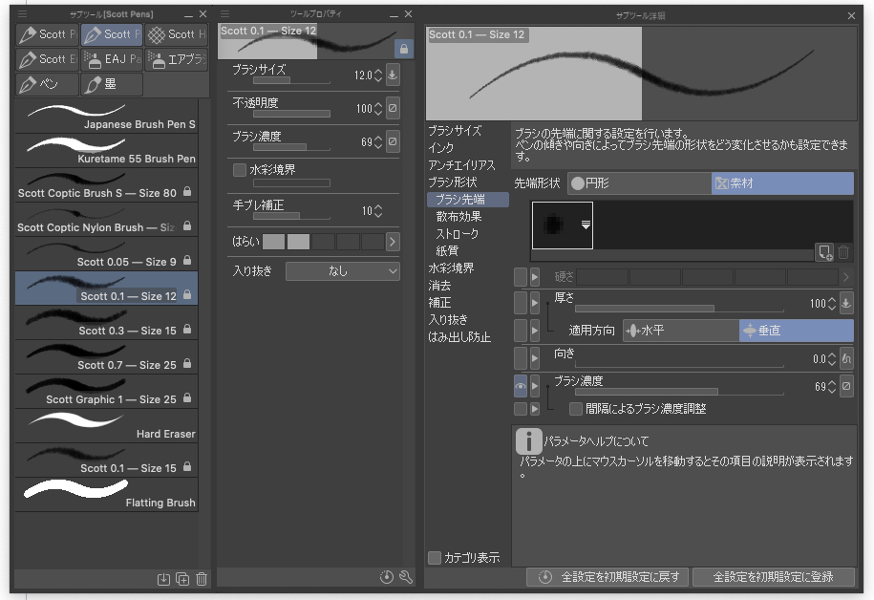Screen dimensions: 874x600
Task: Select the ペン sub tool group
Action: point(47,84)
